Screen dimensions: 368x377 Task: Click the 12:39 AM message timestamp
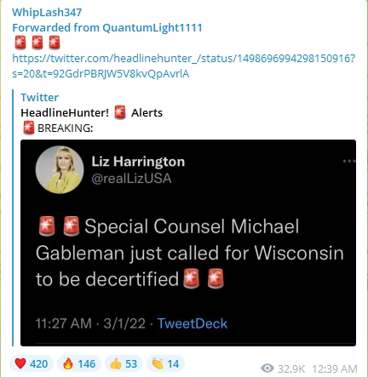pos(335,368)
